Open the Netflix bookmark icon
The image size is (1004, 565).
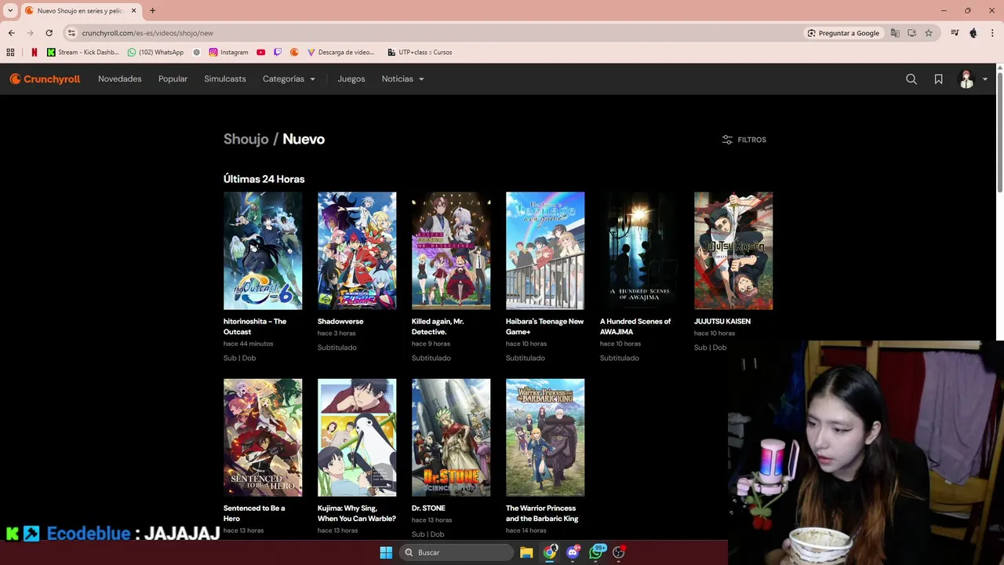pos(35,53)
